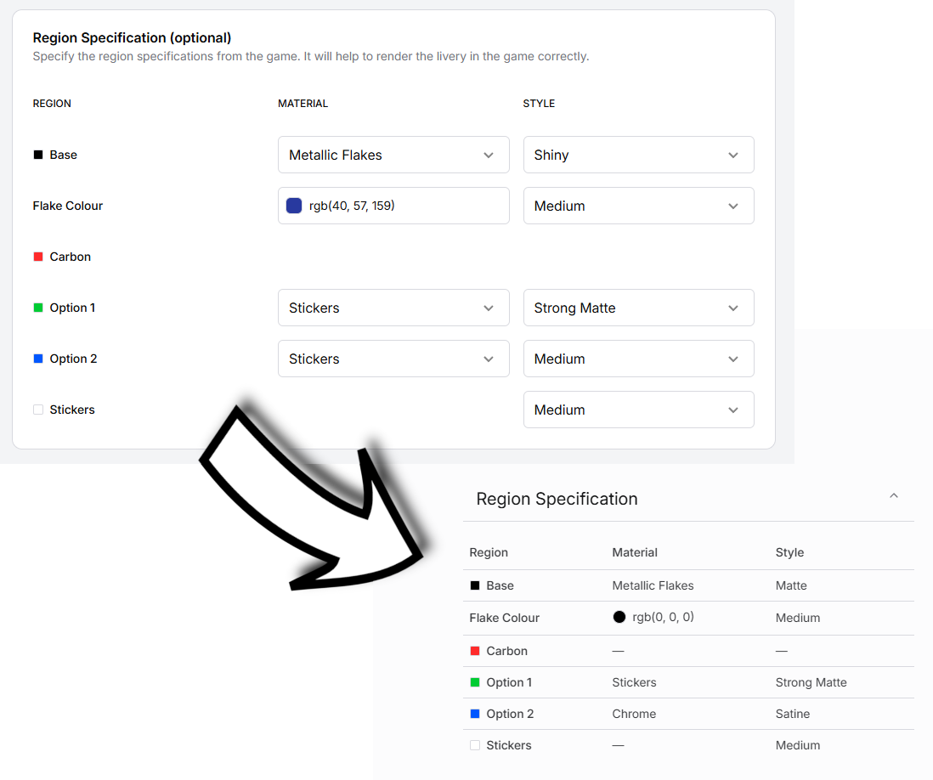Click the 'rgb(0, 0, 0)' value in the summary table
The height and width of the screenshot is (780, 933).
pyautogui.click(x=663, y=617)
